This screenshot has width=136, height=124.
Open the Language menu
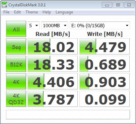tap(64, 12)
